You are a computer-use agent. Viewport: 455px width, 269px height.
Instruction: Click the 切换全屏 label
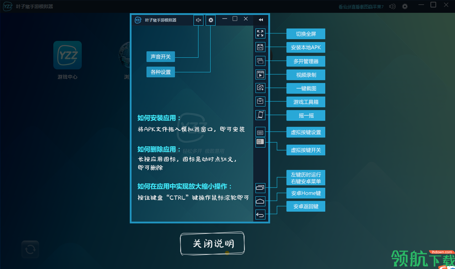click(306, 34)
